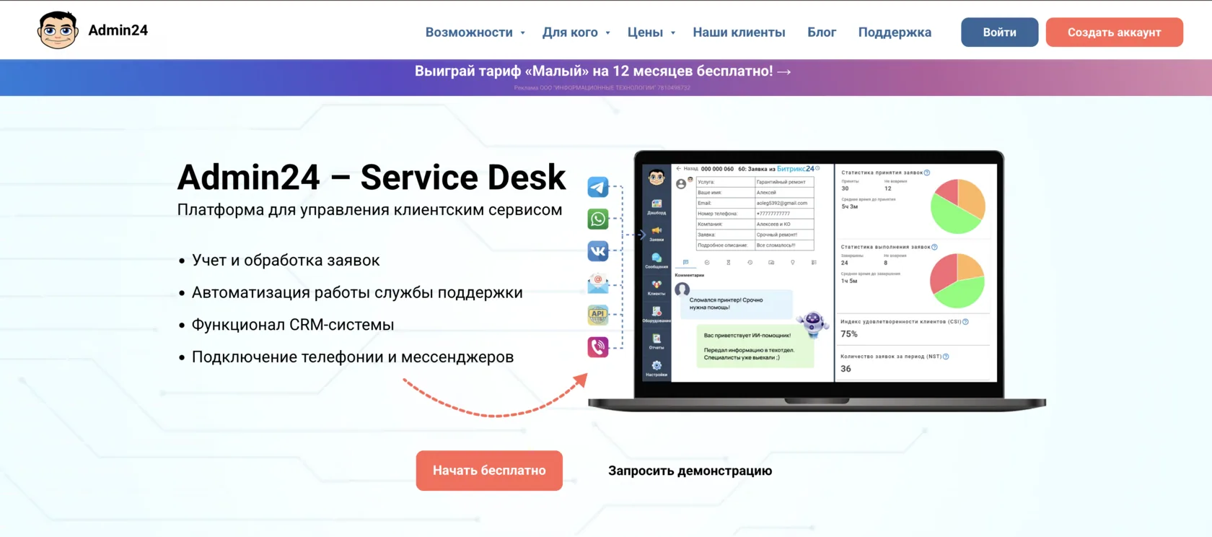The height and width of the screenshot is (537, 1212).
Task: Click 'Подключение телефонии и мессенджеров' bullet
Action: pos(353,357)
